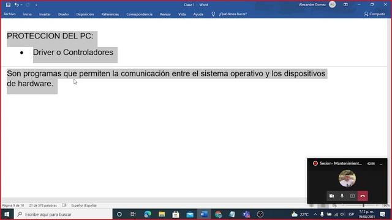The image size is (392, 220).
Task: Click the OBS Studio taskbar icon
Action: click(260, 215)
